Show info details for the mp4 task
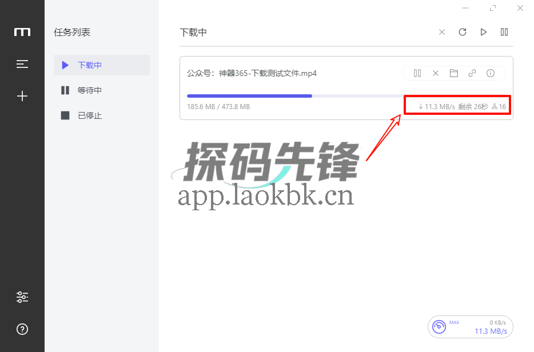This screenshot has width=534, height=352. coord(491,73)
